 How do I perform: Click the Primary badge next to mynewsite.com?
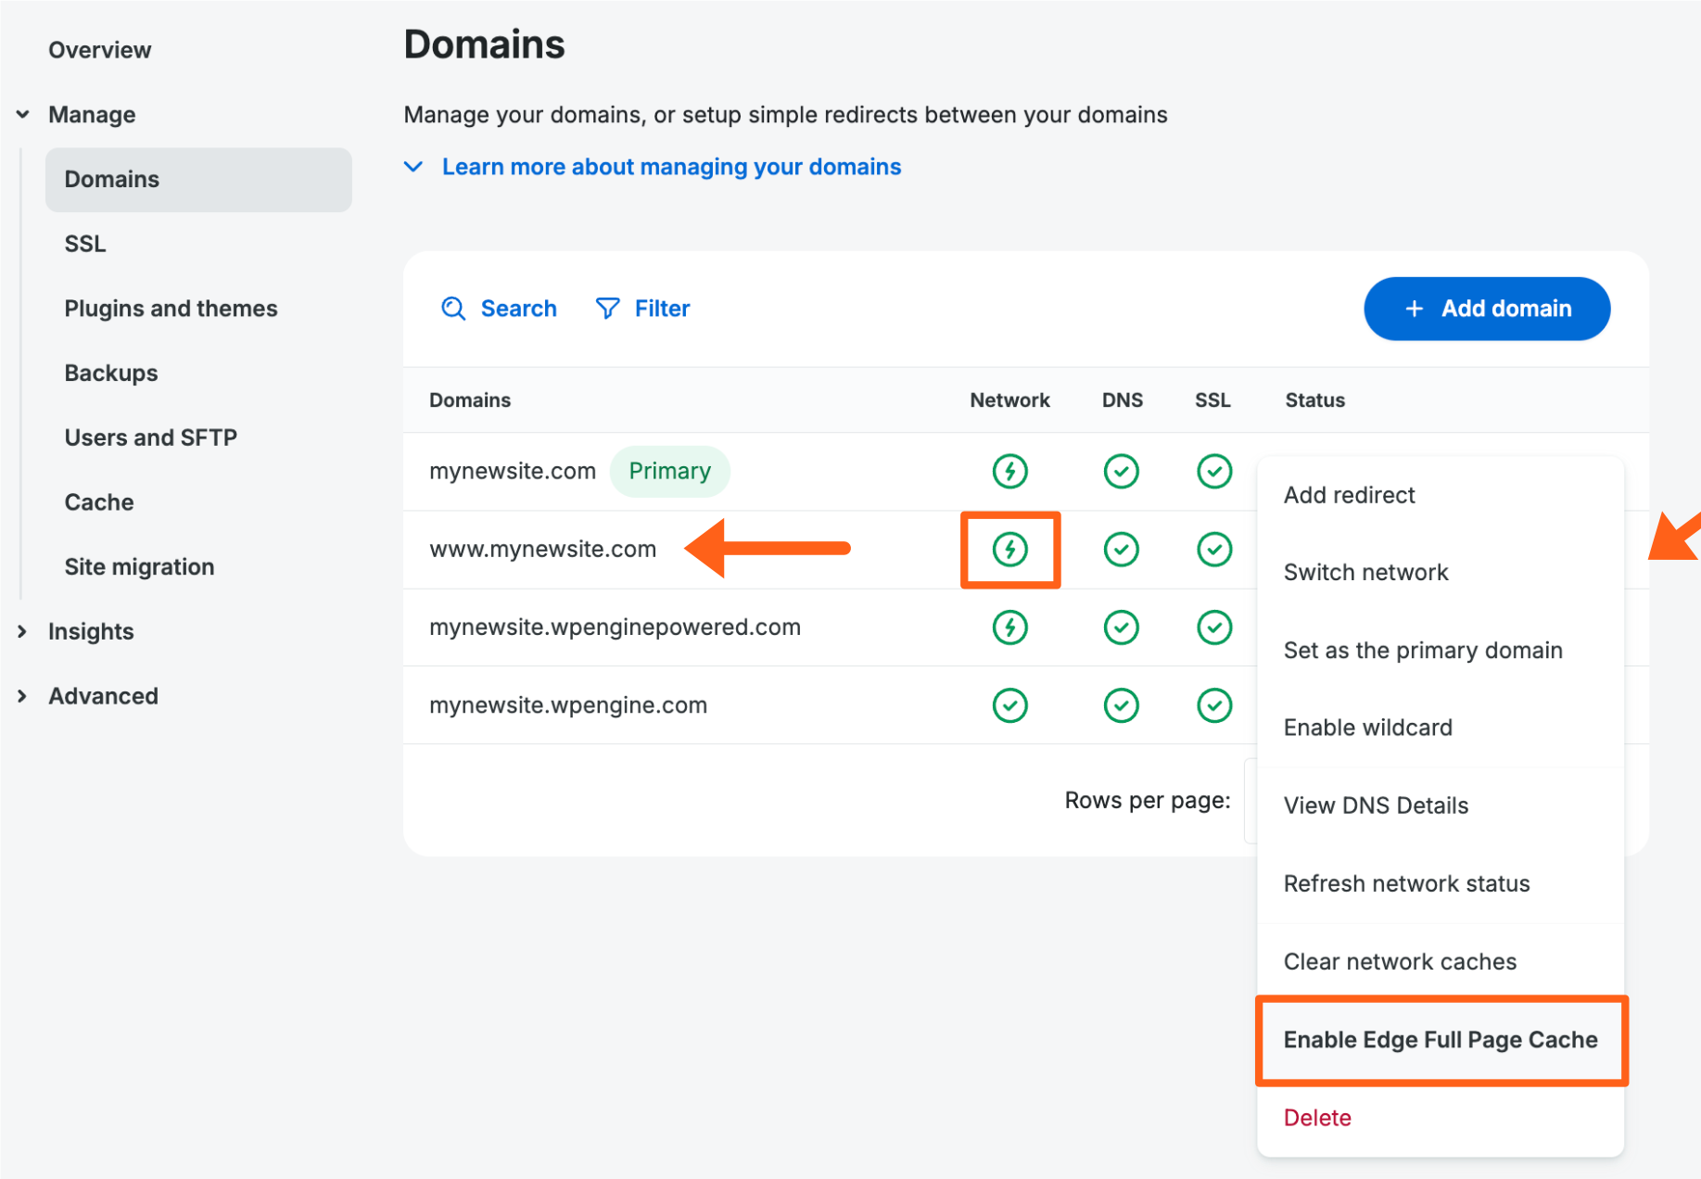669,471
